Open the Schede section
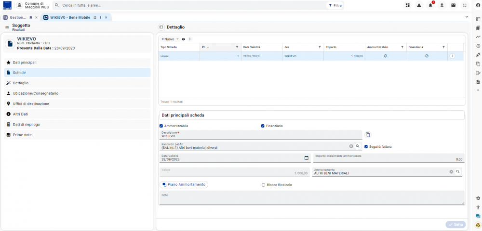The height and width of the screenshot is (231, 482). coord(78,73)
